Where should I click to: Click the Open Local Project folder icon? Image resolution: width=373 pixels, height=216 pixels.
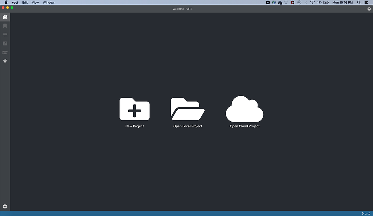[x=188, y=109]
